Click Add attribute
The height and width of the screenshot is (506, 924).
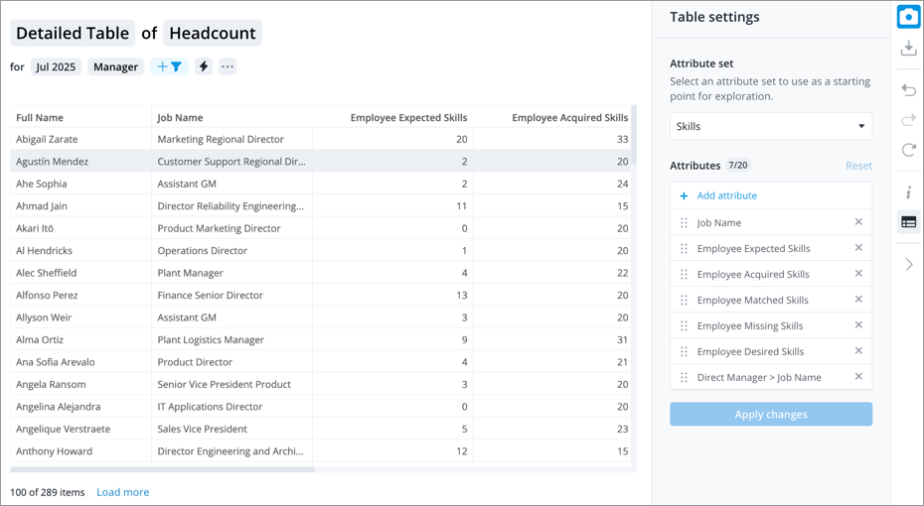(726, 195)
